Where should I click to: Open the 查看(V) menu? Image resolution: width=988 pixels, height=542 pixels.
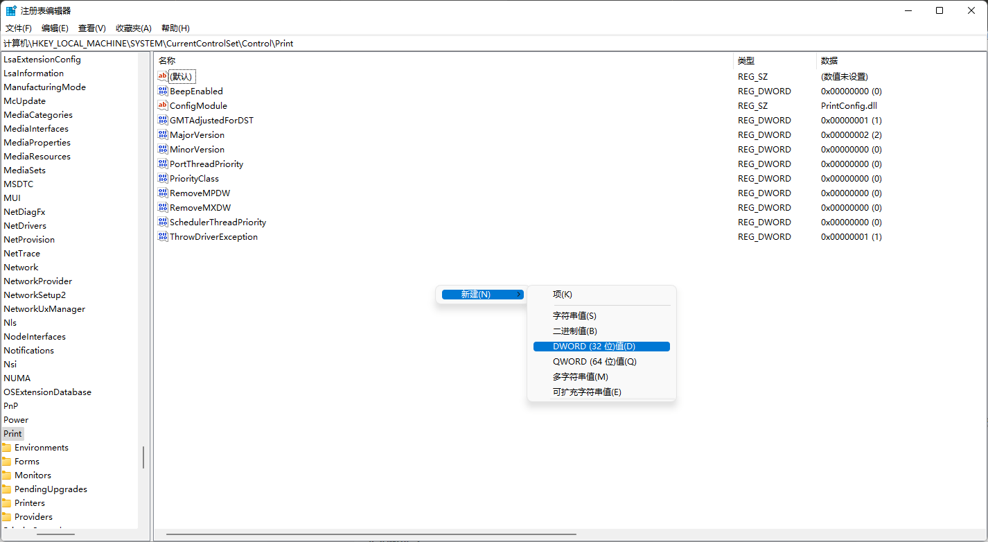tap(91, 28)
